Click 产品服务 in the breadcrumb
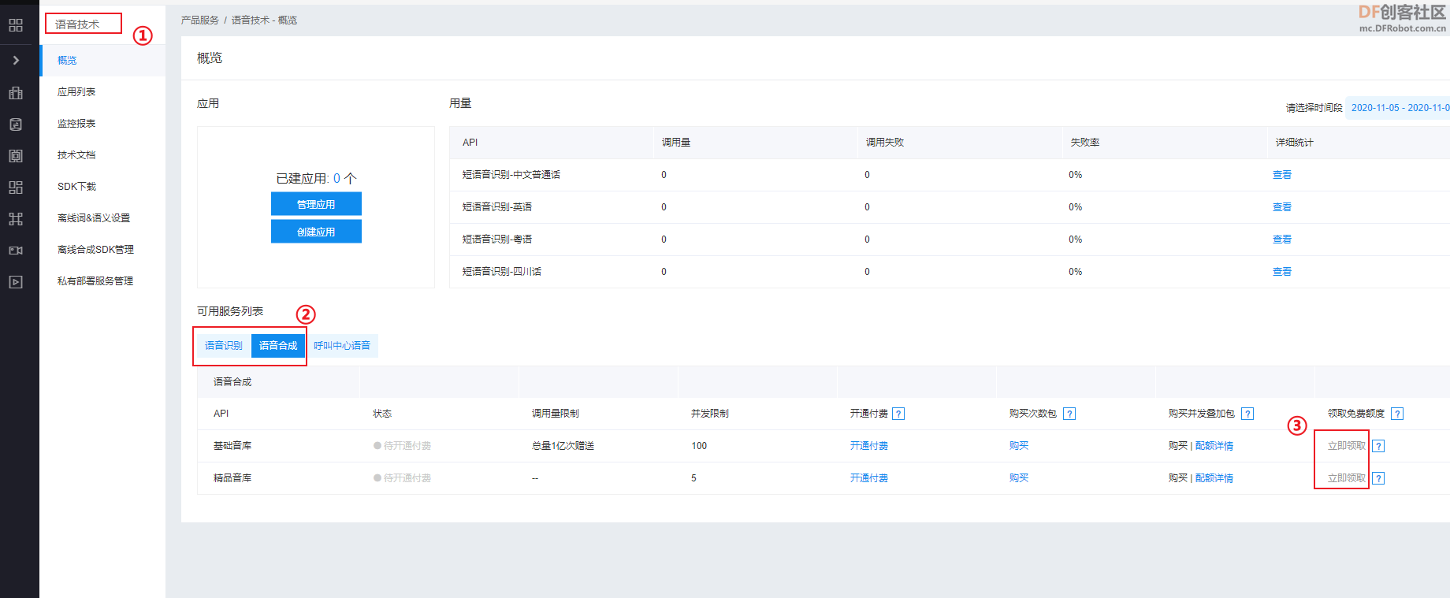The image size is (1450, 598). pos(200,20)
